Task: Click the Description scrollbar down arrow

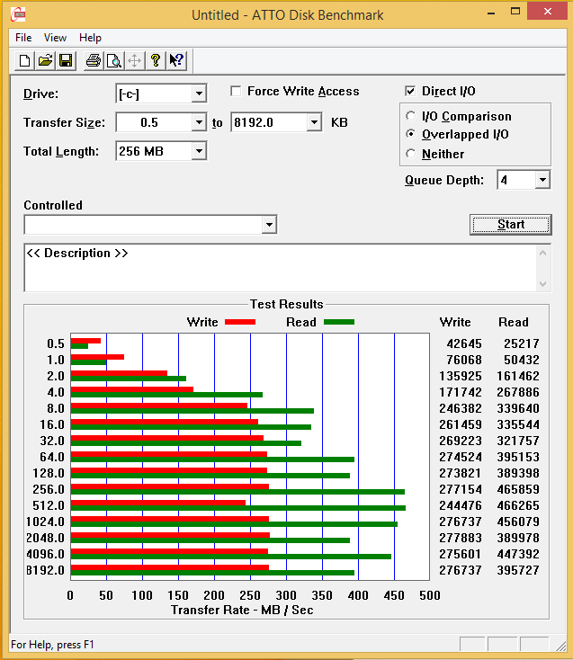Action: (542, 284)
